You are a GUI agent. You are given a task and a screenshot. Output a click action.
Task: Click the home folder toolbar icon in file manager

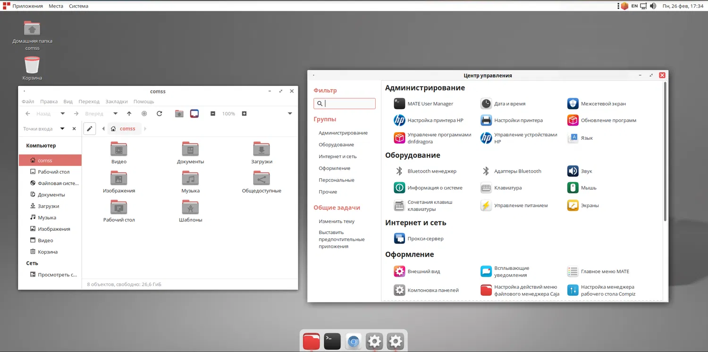(x=179, y=114)
